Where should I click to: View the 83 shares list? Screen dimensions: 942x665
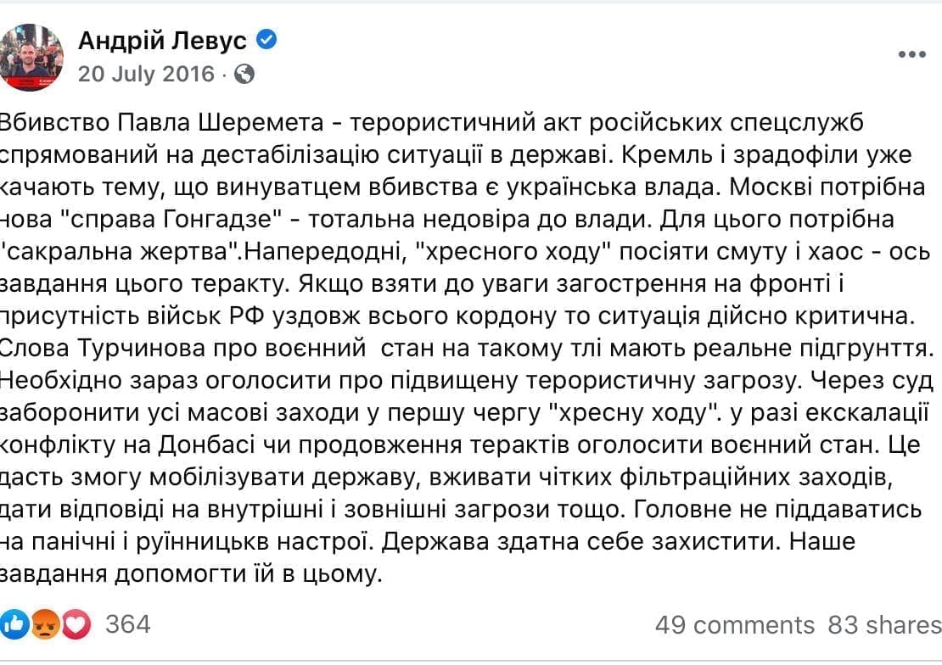coord(884,625)
